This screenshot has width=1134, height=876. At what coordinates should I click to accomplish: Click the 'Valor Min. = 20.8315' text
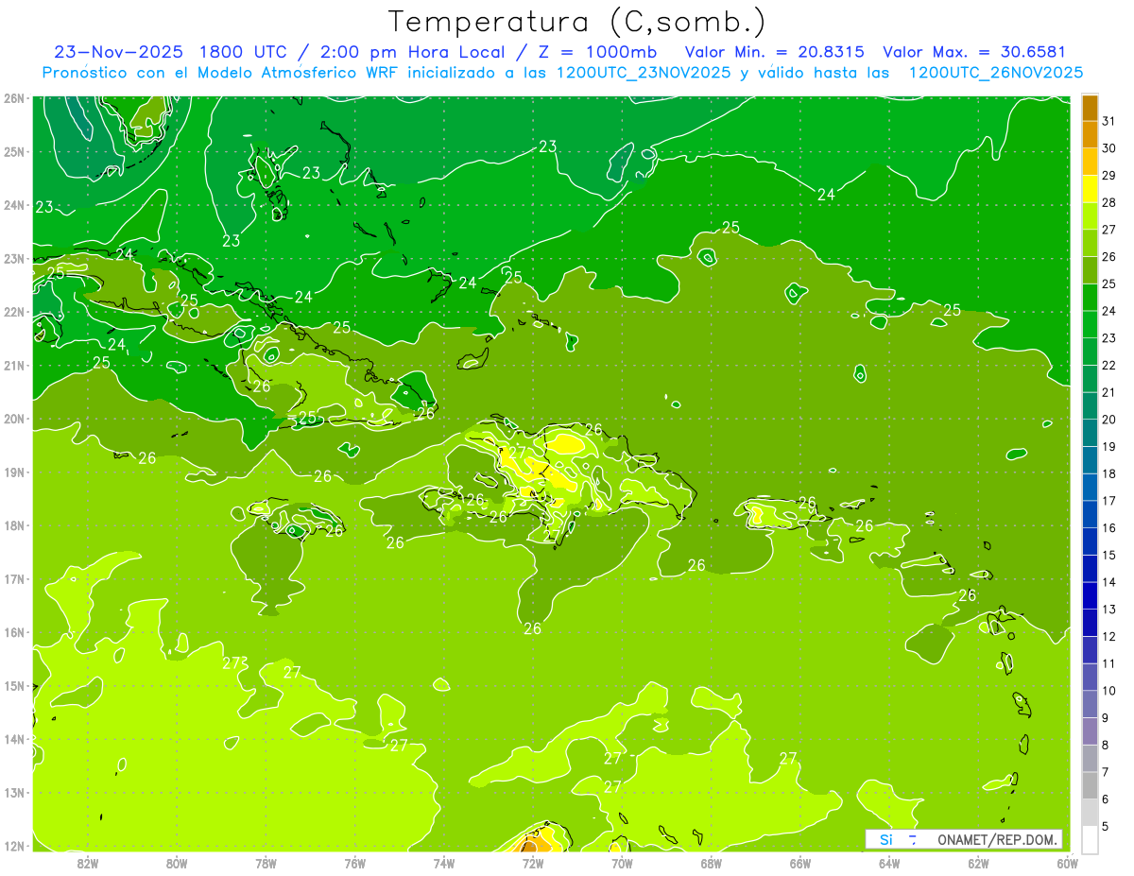point(773,52)
